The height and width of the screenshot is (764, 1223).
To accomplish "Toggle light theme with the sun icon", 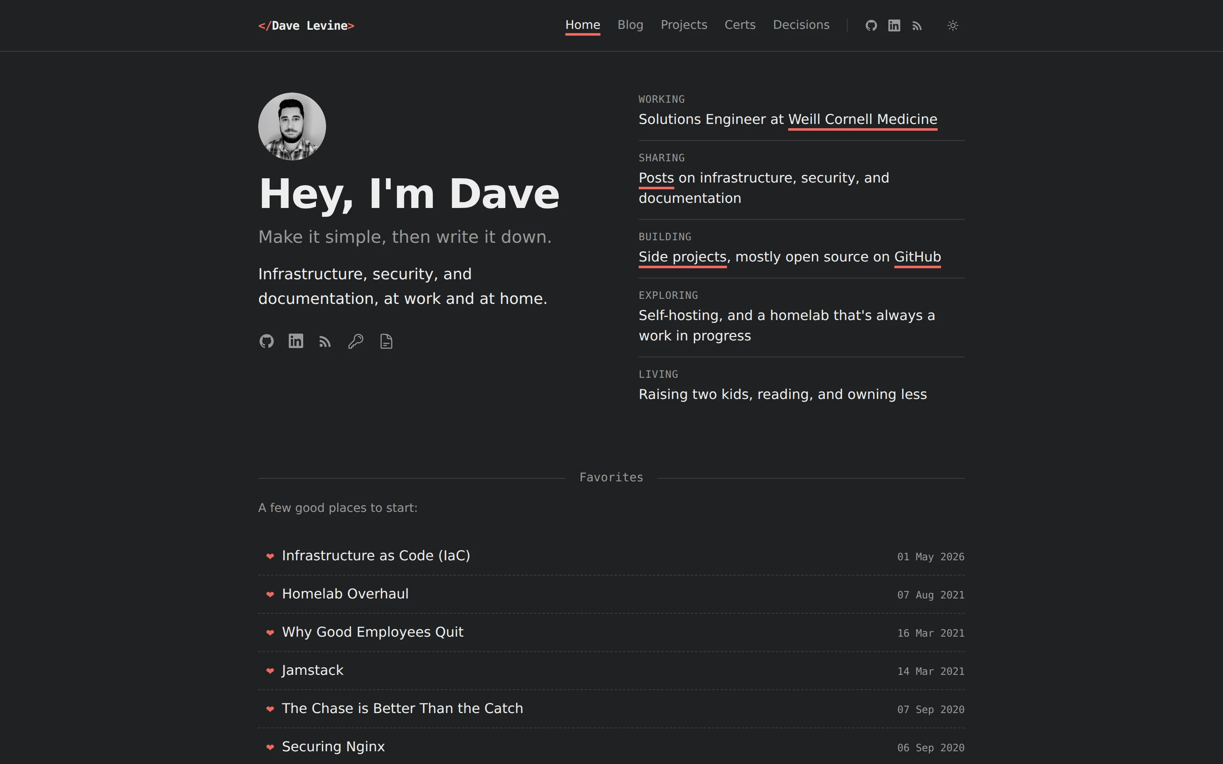I will (952, 26).
